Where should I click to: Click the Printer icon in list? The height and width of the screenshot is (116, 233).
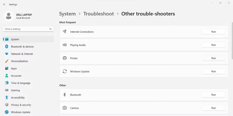point(65,58)
